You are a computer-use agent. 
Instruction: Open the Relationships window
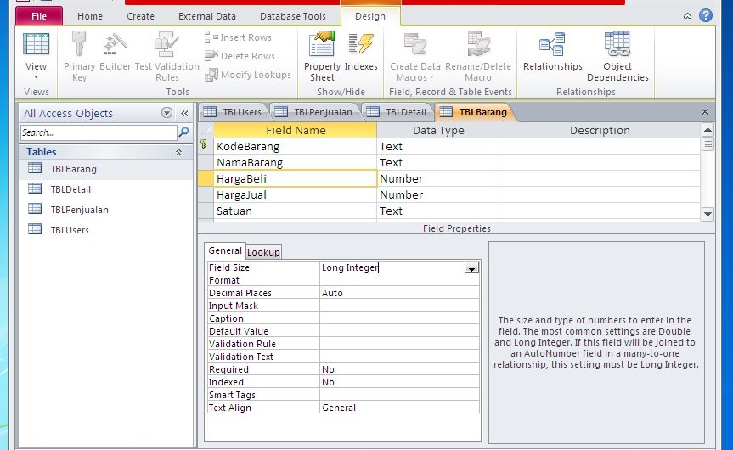553,52
